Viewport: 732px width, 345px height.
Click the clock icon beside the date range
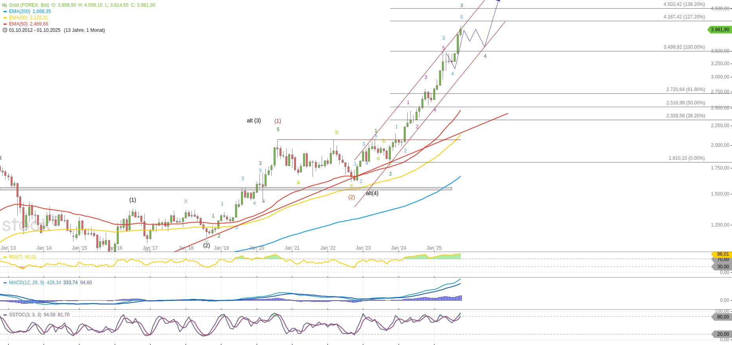(5, 30)
